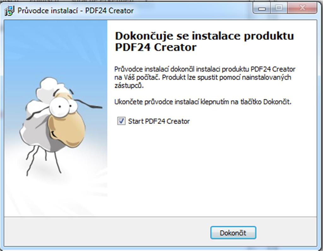Click the 'Start PDF24 Creator' label text
Viewport: 323px width, 251px height.
coord(159,121)
